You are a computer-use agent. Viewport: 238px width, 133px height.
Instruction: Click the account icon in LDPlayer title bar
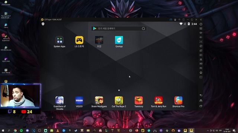(175, 20)
